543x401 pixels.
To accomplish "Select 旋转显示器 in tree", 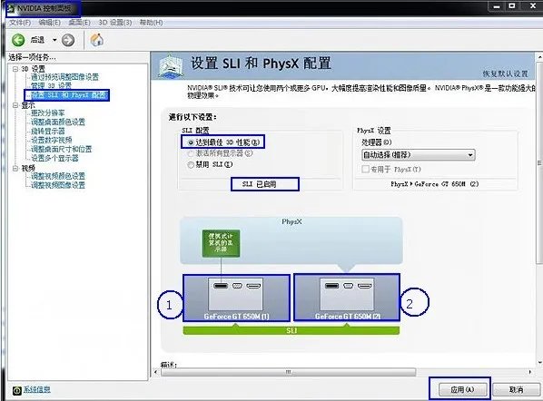I will [x=48, y=131].
